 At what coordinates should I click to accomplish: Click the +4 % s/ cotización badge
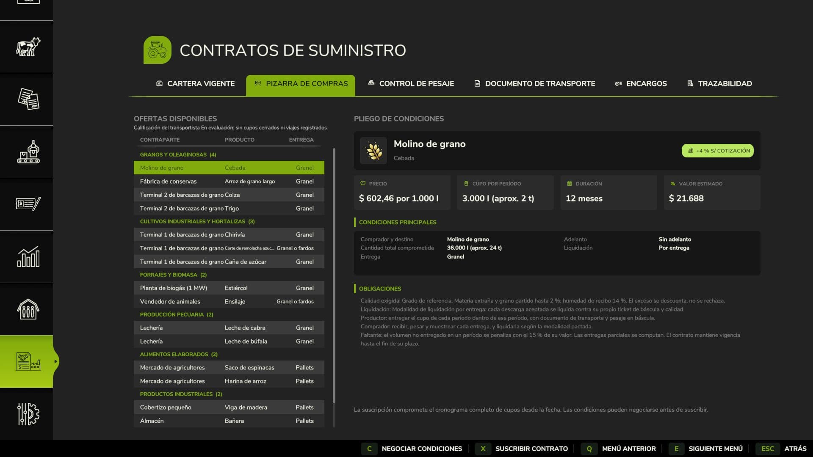click(x=718, y=151)
